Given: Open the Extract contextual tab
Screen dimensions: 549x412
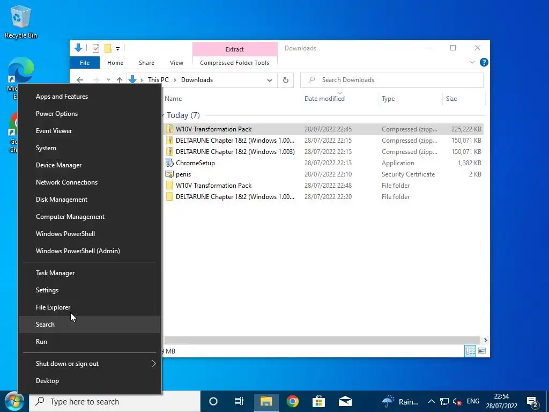Looking at the screenshot, I should coord(235,49).
